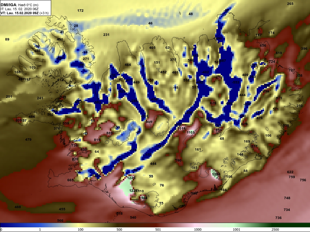
Task: Click the map value 819
Action: [x=97, y=140]
